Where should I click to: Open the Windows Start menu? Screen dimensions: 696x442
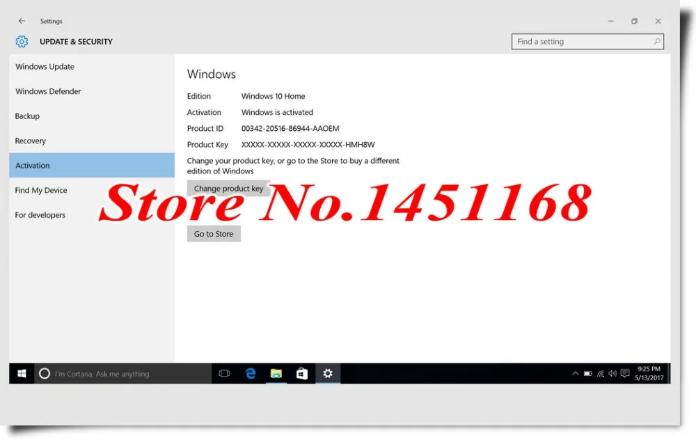point(22,374)
